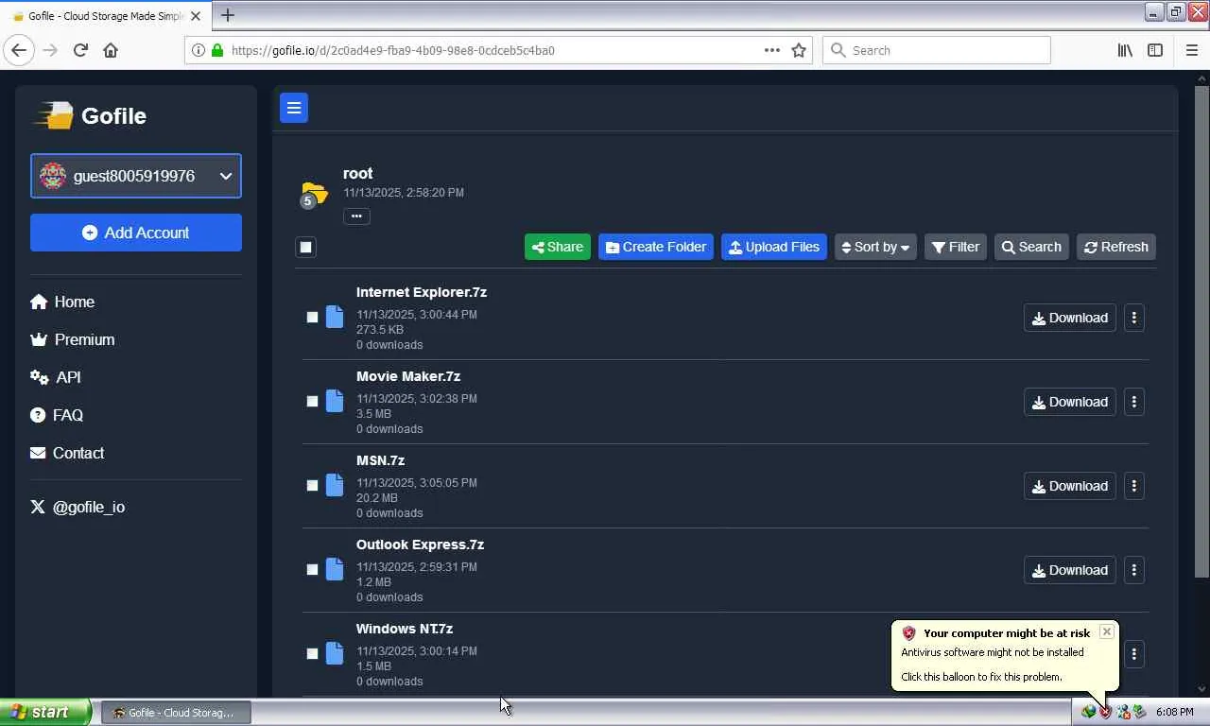Download Outlook Express.7z
The height and width of the screenshot is (726, 1210).
click(1070, 570)
